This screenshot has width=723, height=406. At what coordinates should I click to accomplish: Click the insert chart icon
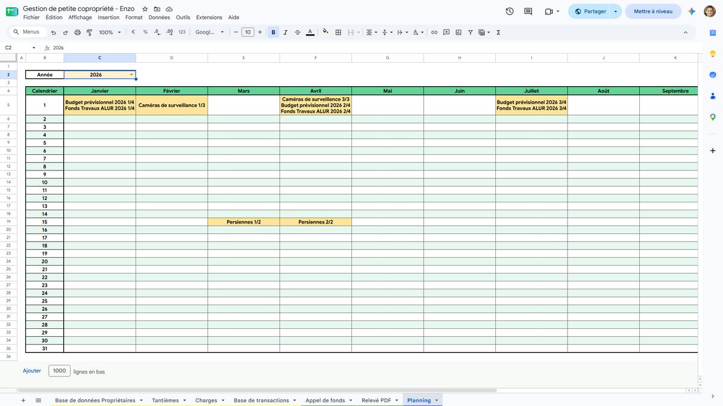(459, 33)
